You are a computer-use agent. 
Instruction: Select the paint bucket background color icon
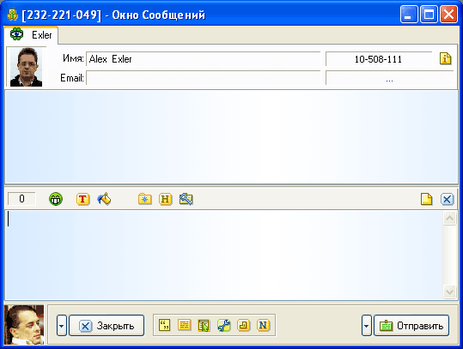(104, 199)
